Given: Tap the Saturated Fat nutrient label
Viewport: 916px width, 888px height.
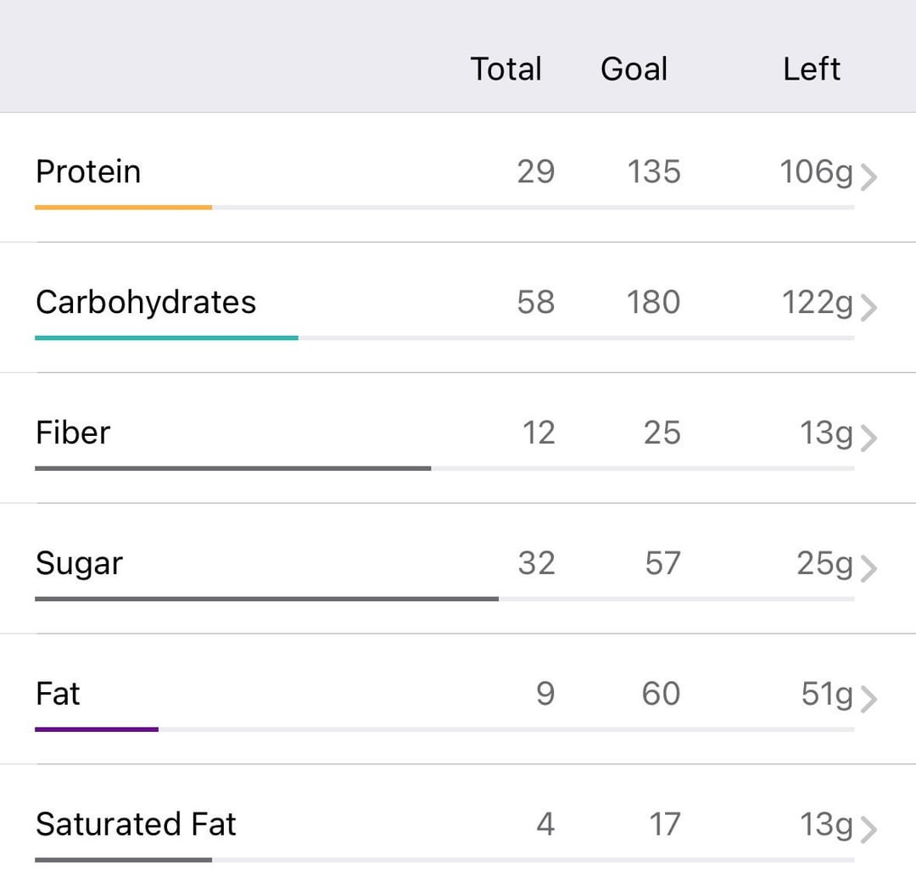Looking at the screenshot, I should (x=136, y=824).
